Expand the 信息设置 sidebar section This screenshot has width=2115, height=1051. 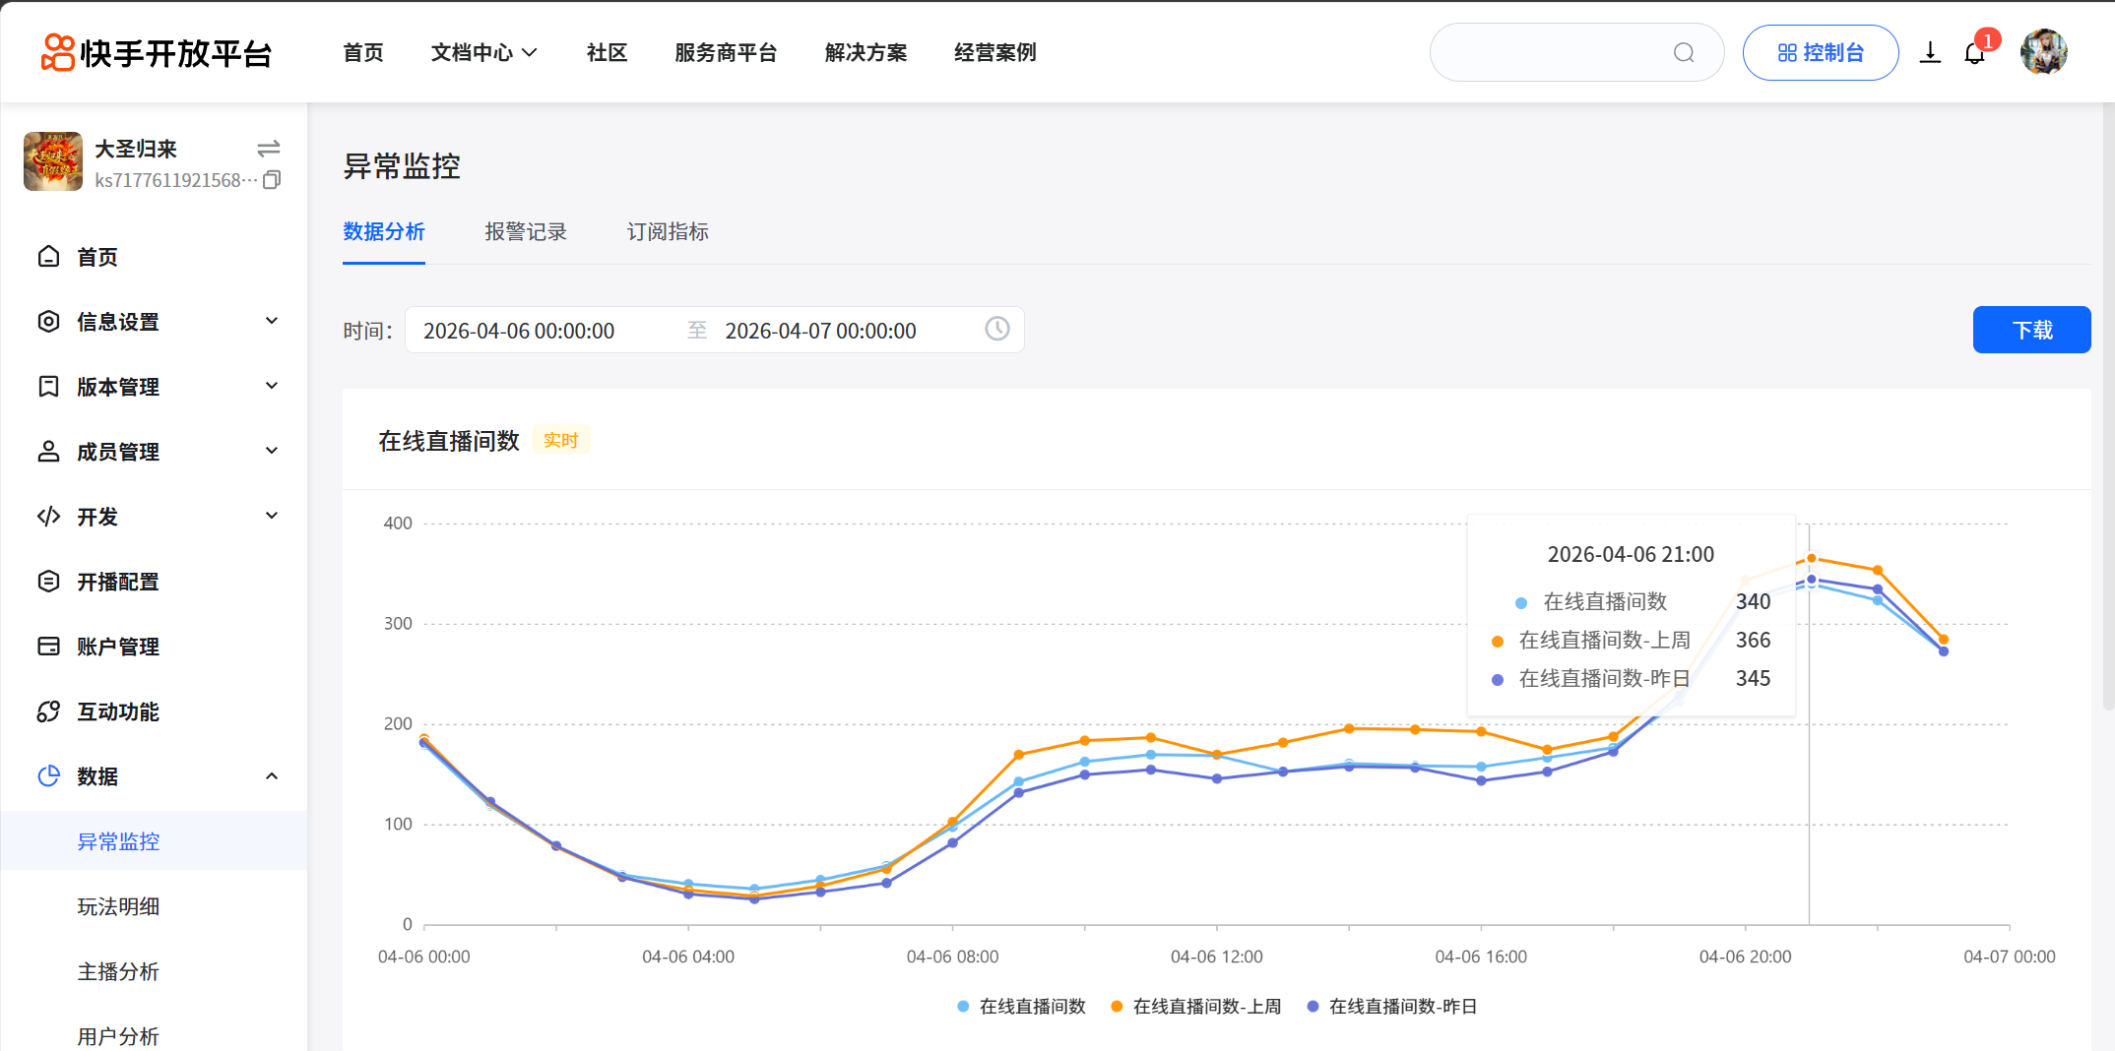(x=155, y=322)
